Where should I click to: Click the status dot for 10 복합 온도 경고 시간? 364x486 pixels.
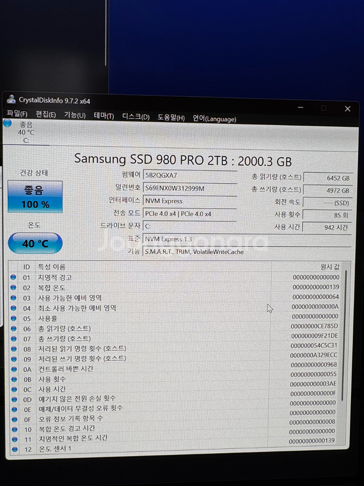[15, 429]
